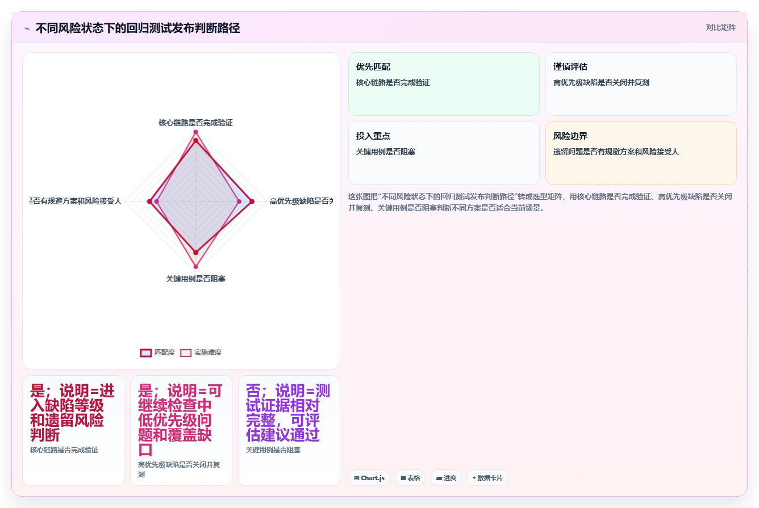
Task: Click radar axis label 核心链路是否完成验证
Action: 195,123
